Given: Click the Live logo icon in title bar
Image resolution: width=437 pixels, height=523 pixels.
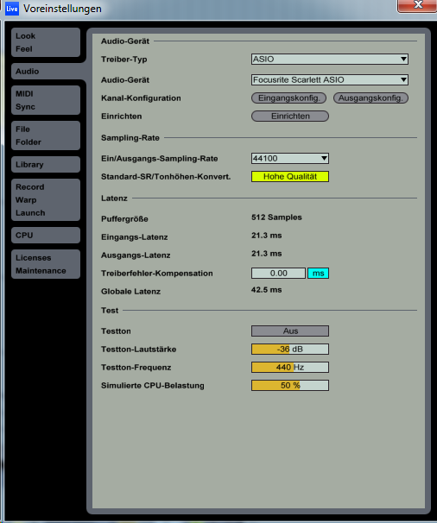Looking at the screenshot, I should point(12,9).
